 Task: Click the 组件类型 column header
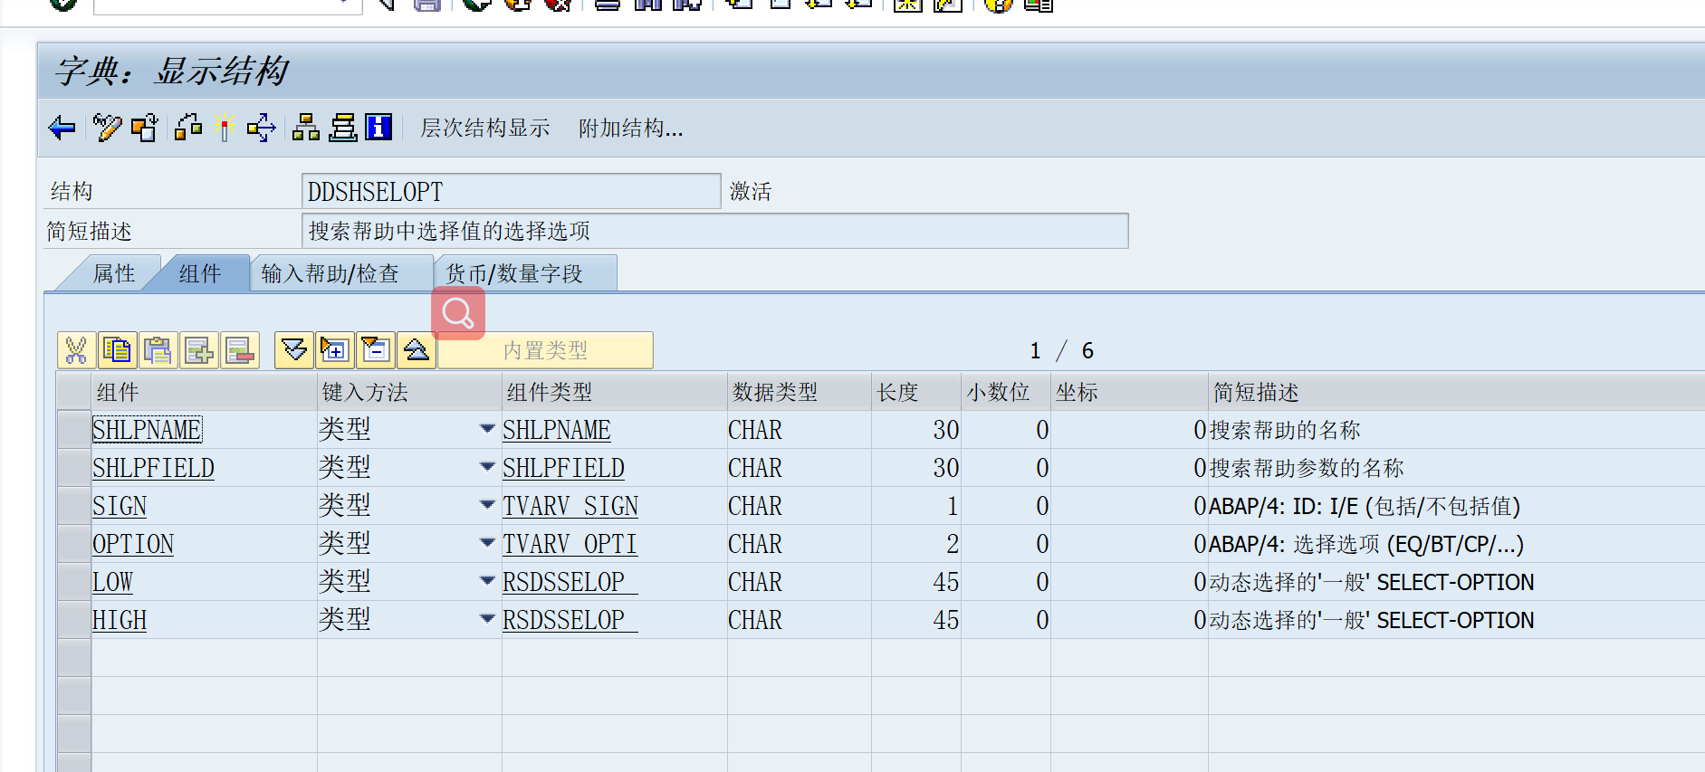614,392
